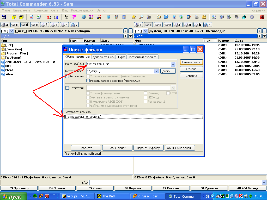Click the DE language indicator in the tray
The height and width of the screenshot is (200, 267).
click(x=208, y=196)
